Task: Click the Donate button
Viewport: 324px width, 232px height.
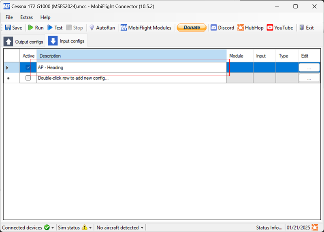Action: [192, 28]
